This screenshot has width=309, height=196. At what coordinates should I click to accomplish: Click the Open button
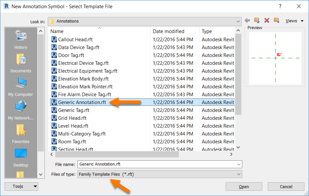(244, 186)
